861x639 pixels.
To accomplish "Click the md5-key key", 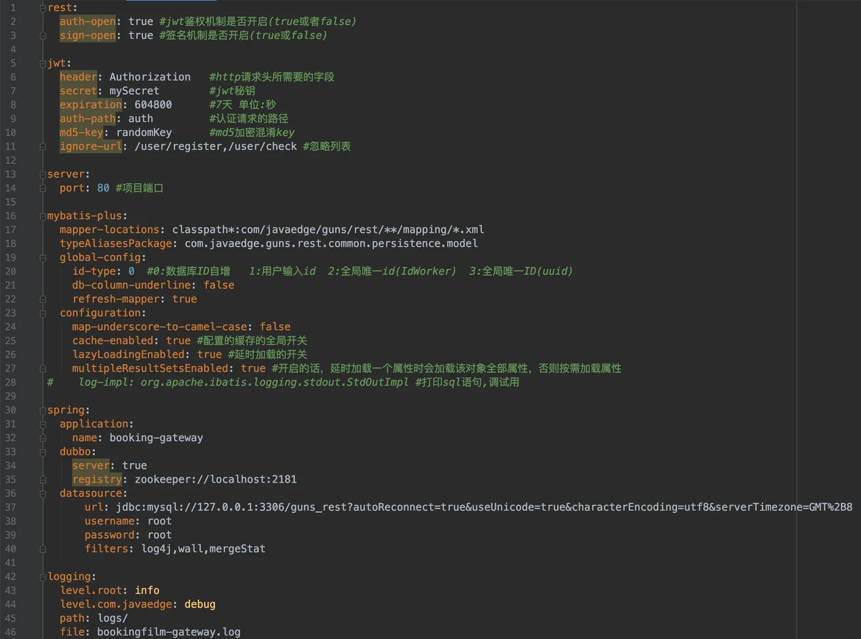I will (x=81, y=133).
